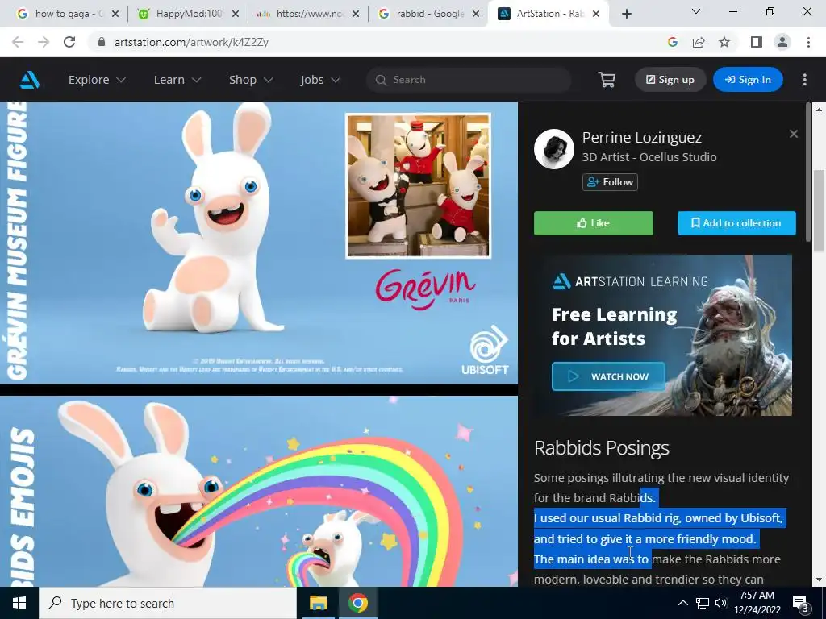
Task: Add artwork to collection
Action: pos(736,223)
